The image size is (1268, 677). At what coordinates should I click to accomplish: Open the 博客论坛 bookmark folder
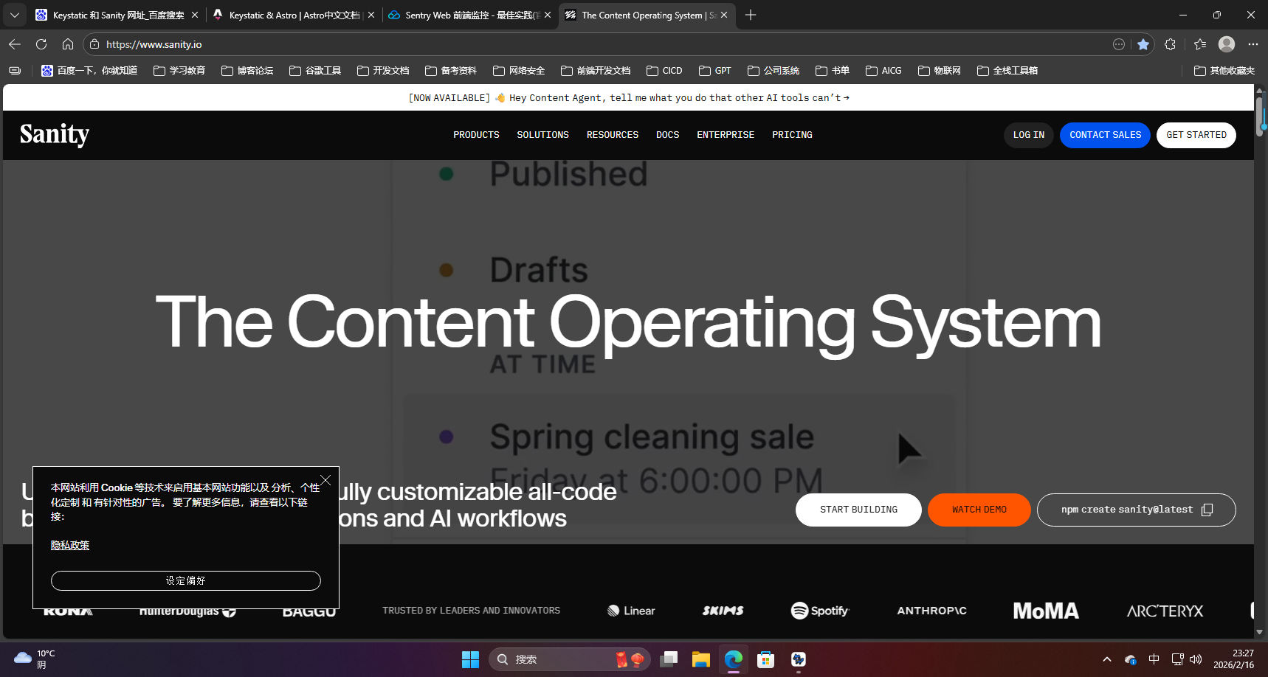247,71
